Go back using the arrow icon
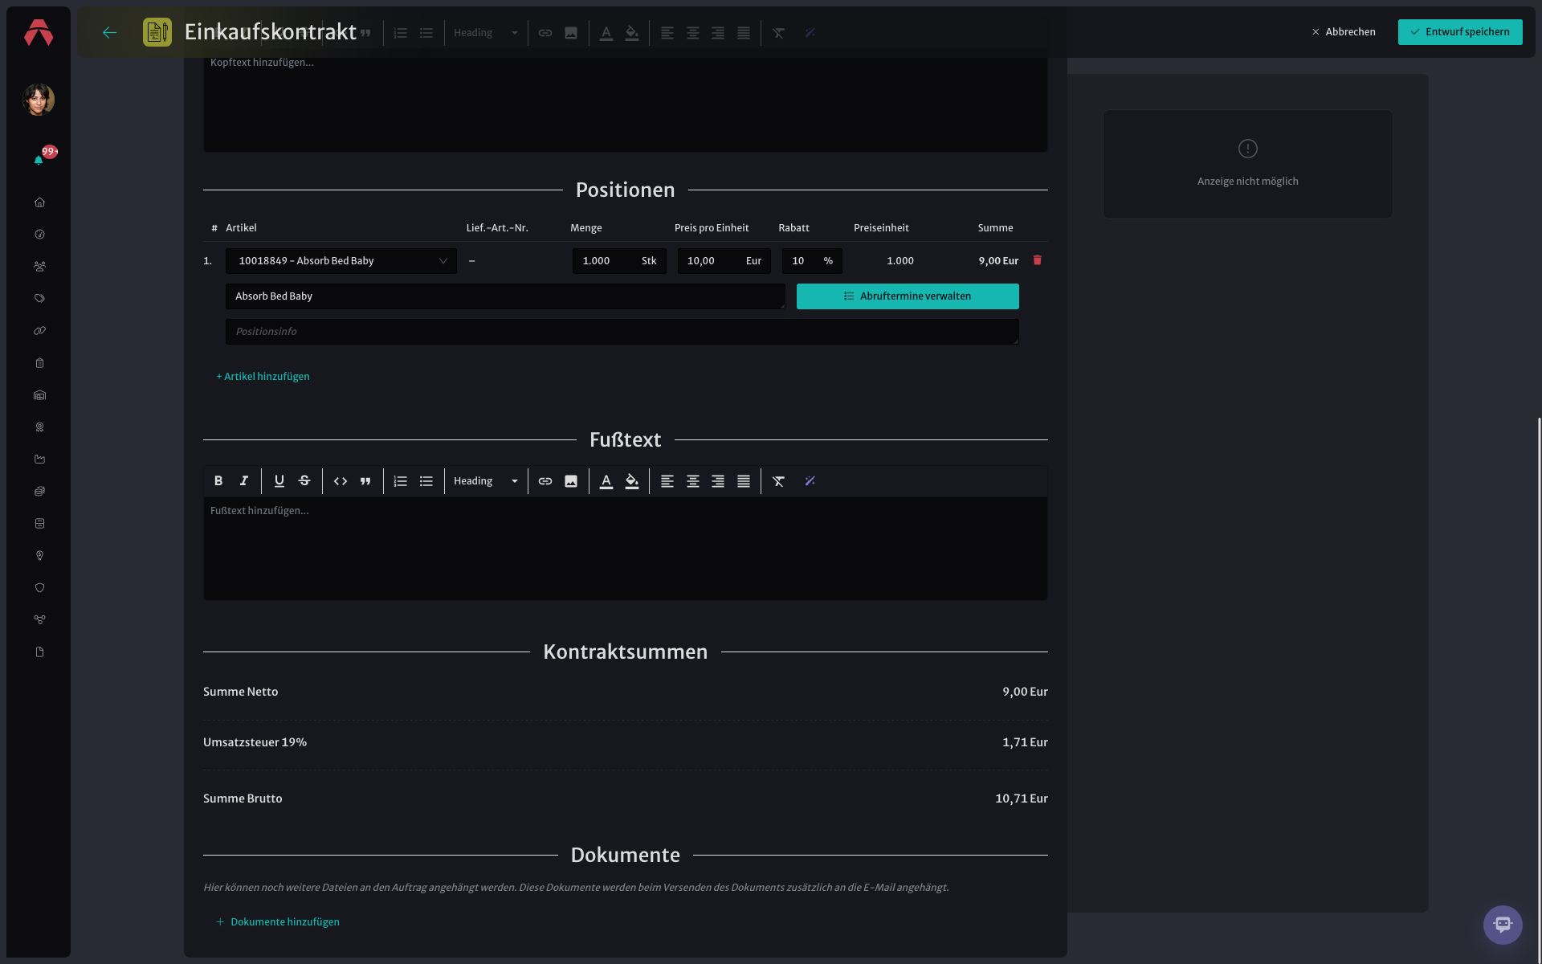 click(x=110, y=32)
